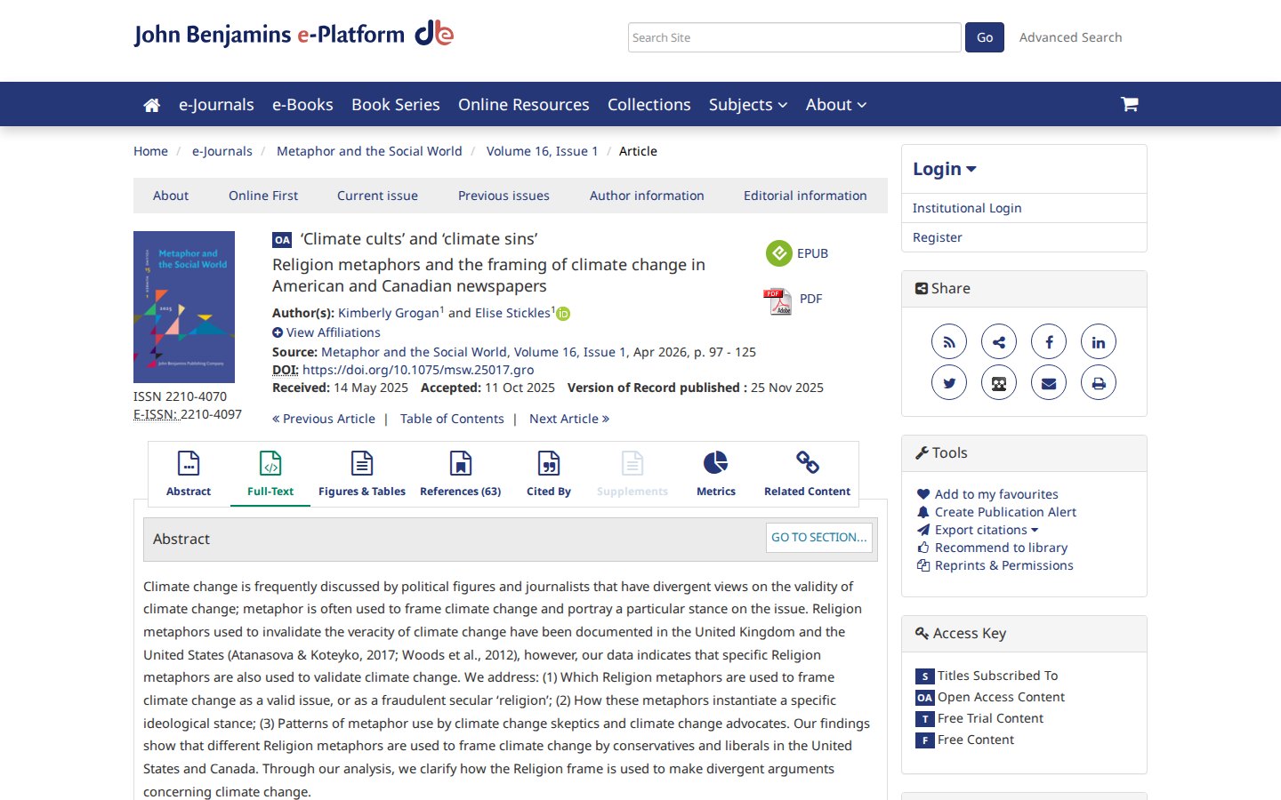1281x800 pixels.
Task: Click the Go search button
Action: tap(985, 37)
